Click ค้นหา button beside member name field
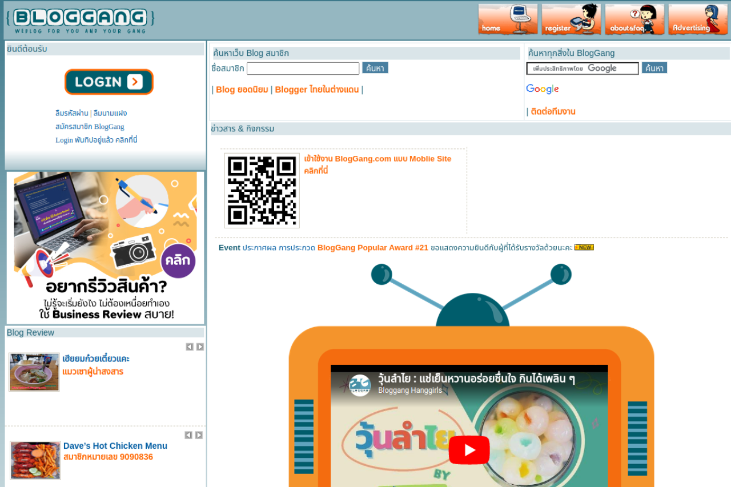Screen dimensions: 731x487 point(375,68)
